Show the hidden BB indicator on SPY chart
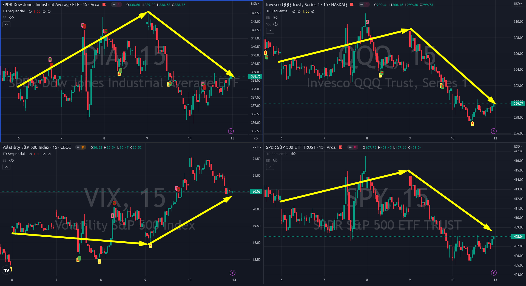 click(275, 160)
